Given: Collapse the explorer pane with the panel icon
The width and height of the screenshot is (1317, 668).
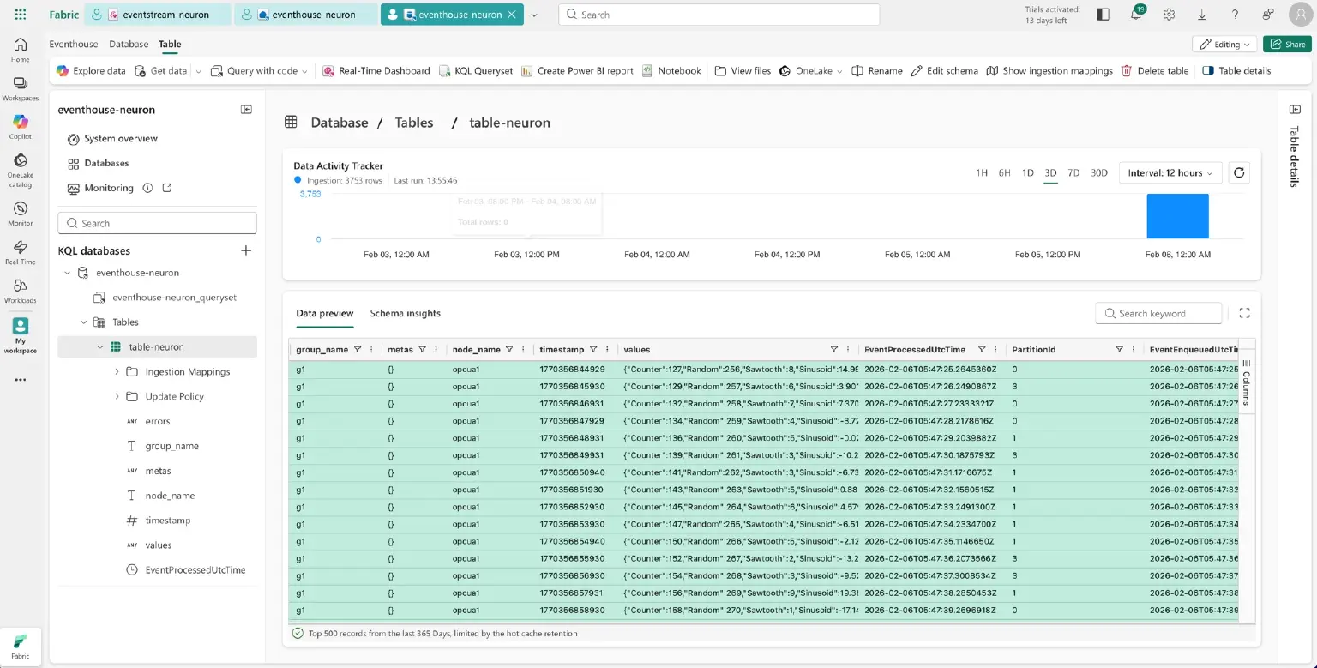Looking at the screenshot, I should pyautogui.click(x=246, y=110).
